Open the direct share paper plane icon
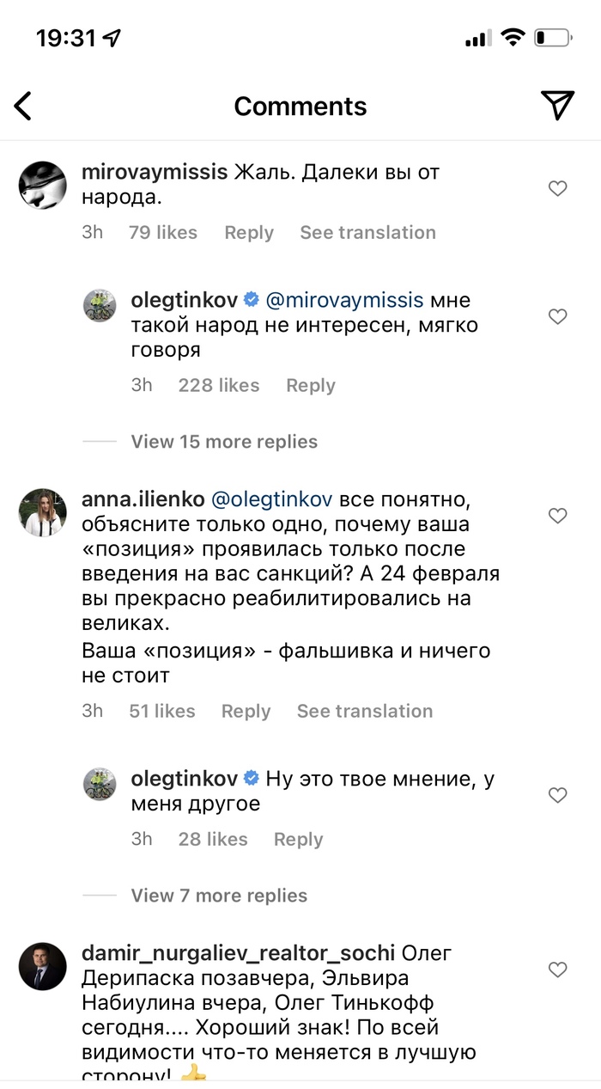Screen dimensions: 601x1089 557,105
